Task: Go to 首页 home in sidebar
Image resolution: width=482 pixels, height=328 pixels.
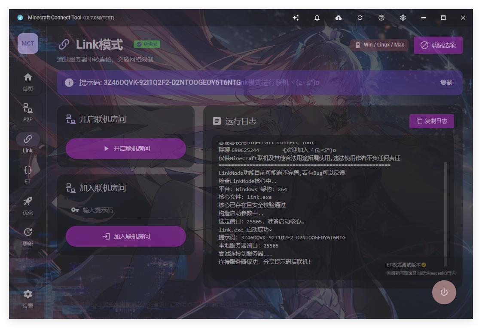Action: [x=27, y=82]
